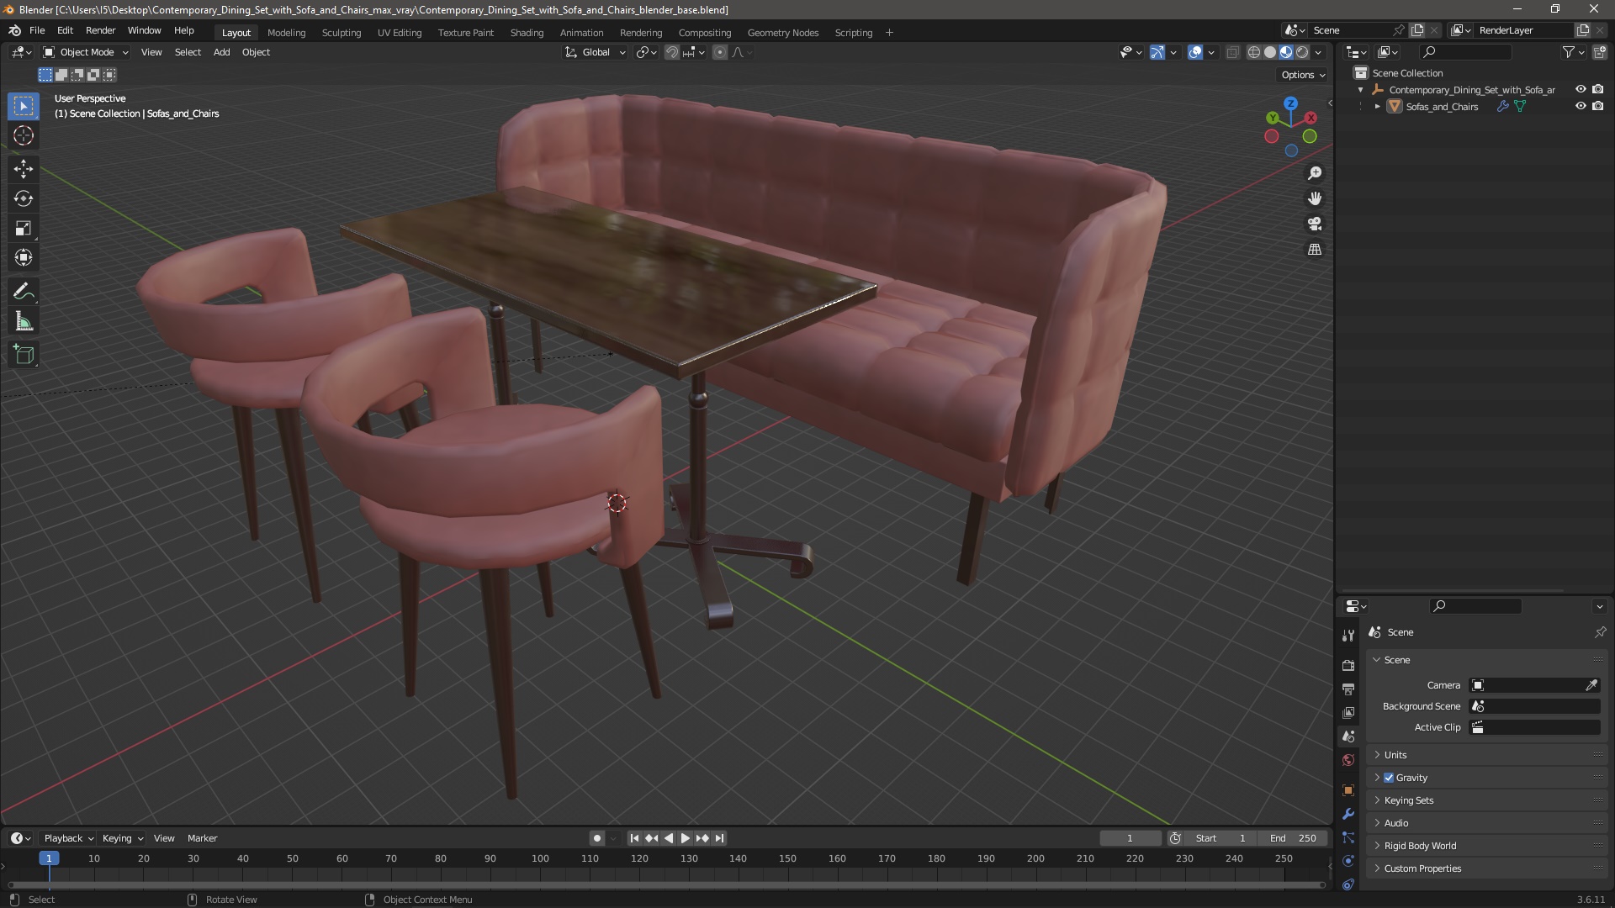The height and width of the screenshot is (908, 1615).
Task: Uncheck the Gravity checkbox
Action: [1389, 778]
